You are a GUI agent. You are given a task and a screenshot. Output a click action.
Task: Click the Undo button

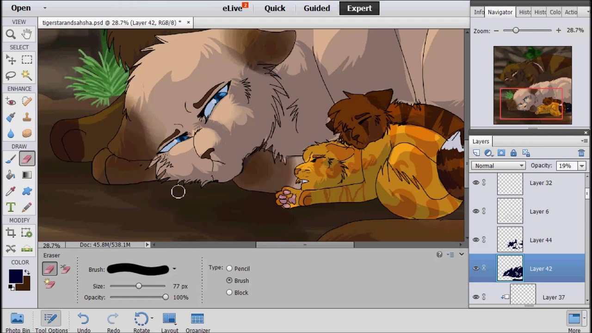(84, 322)
